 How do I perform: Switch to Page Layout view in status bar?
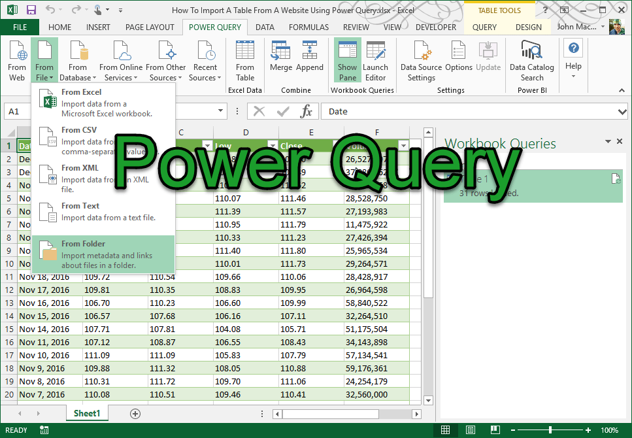(470, 430)
